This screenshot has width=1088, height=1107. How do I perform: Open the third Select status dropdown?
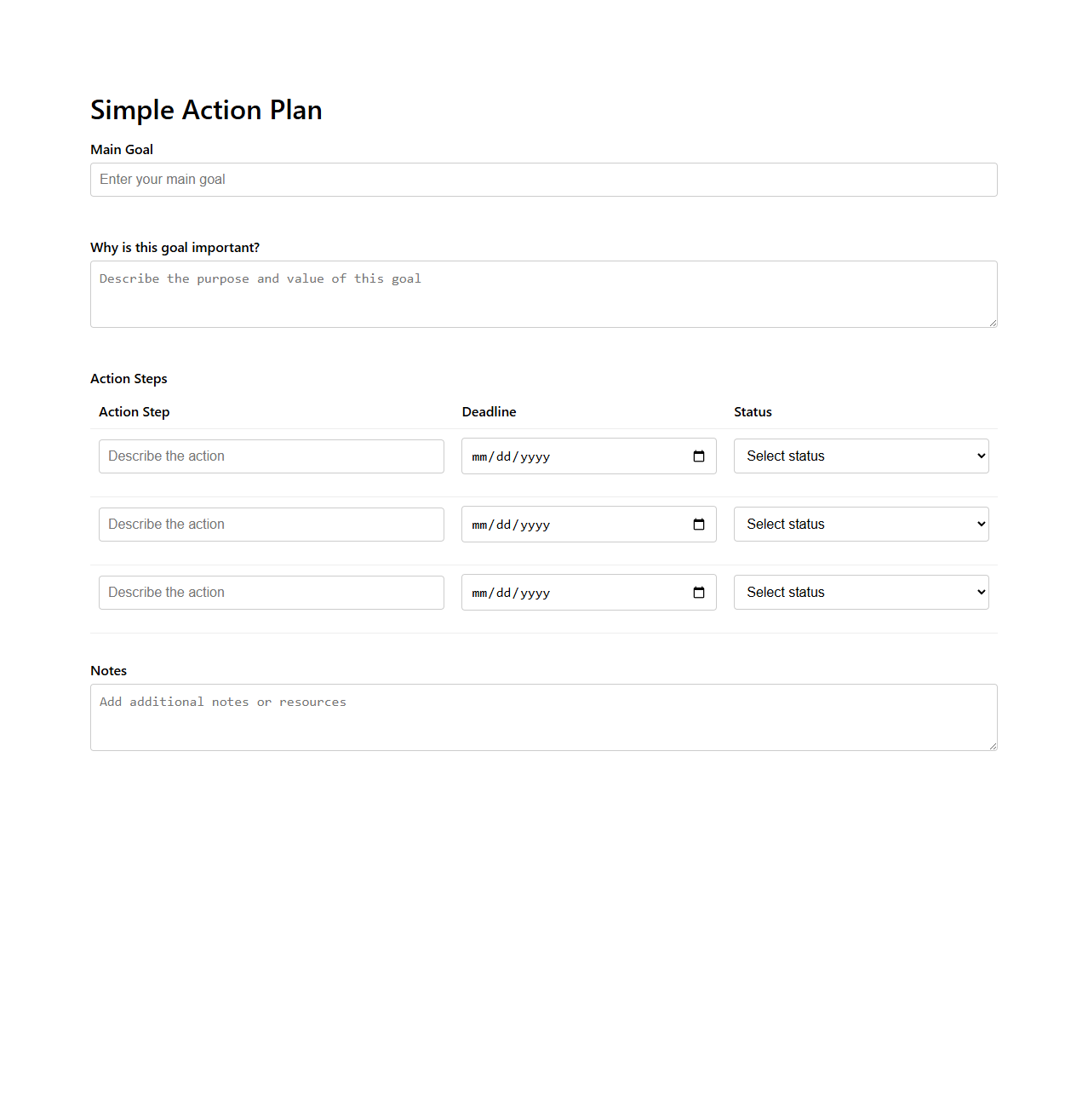(x=860, y=592)
